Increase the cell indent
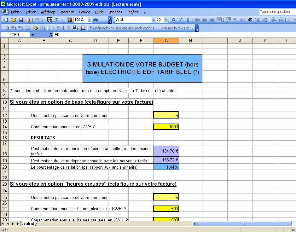296x232 pixels. tap(281, 20)
